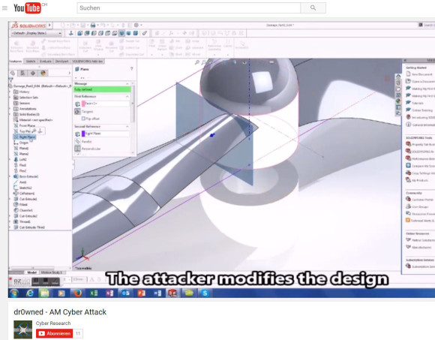The image size is (435, 340).
Task: Expand the SolidWorks logo menu arrow
Action: 49,26
